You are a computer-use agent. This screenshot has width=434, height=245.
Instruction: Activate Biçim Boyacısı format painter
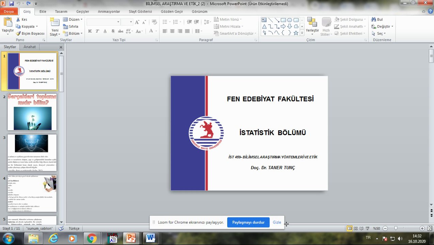click(30, 33)
